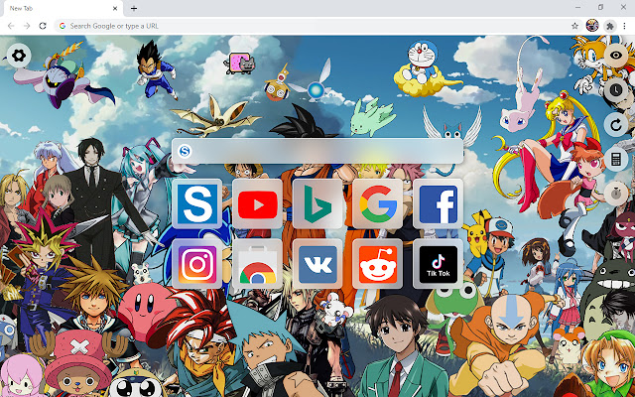Reload the page from the toolbar
Viewport: 635px width, 397px height.
coord(43,26)
